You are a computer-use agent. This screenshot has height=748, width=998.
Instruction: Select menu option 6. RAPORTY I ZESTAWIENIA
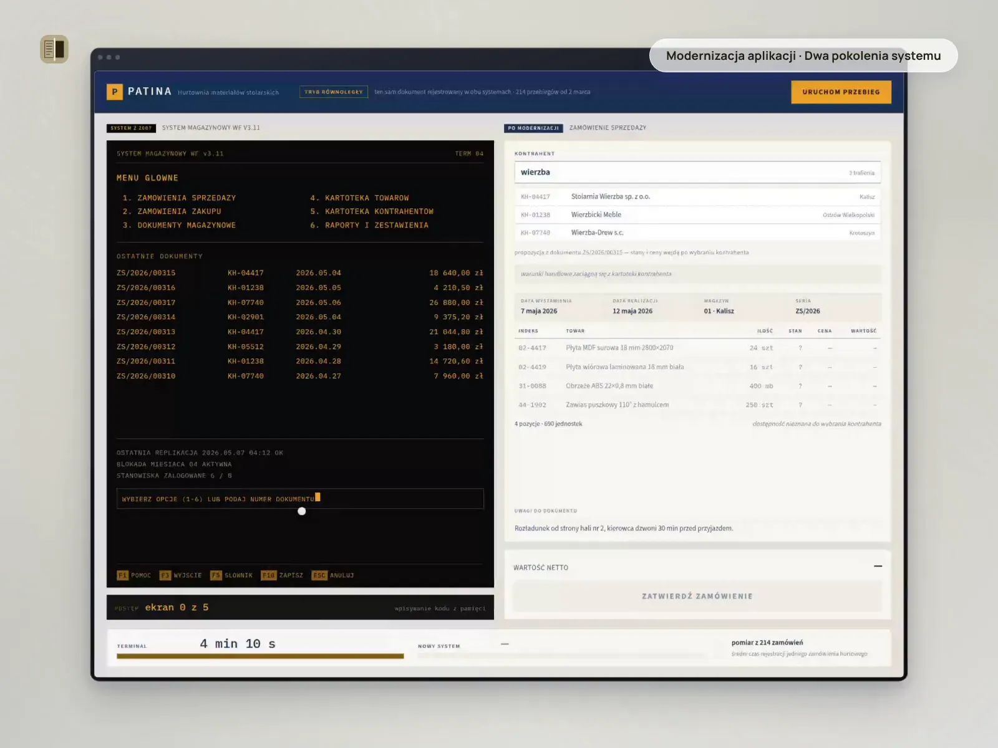click(369, 226)
